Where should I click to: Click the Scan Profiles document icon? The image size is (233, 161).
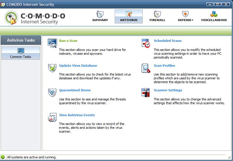[146, 68]
